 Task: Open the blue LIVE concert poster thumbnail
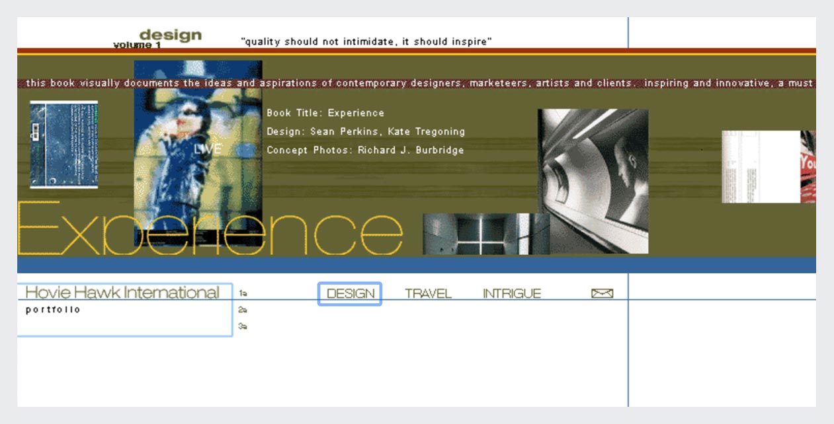198,153
